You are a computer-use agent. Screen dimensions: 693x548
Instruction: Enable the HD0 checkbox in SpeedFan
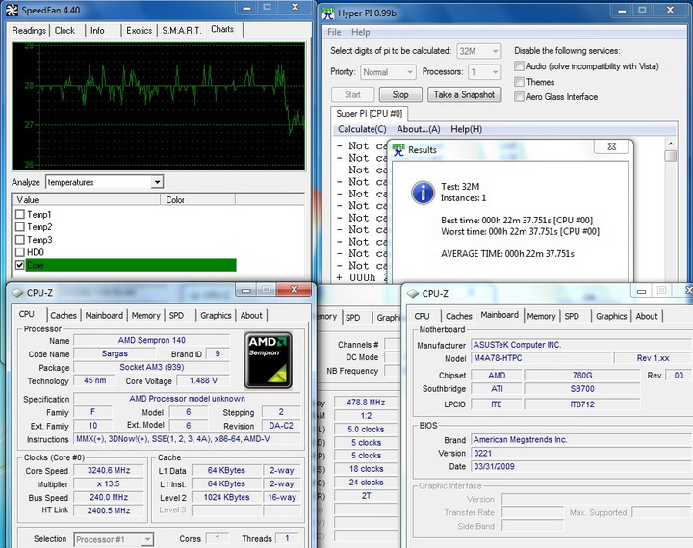[x=20, y=252]
